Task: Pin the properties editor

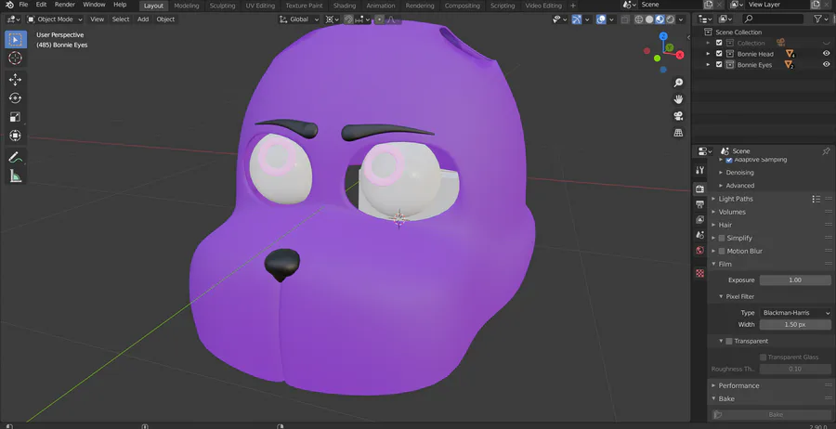Action: (826, 151)
